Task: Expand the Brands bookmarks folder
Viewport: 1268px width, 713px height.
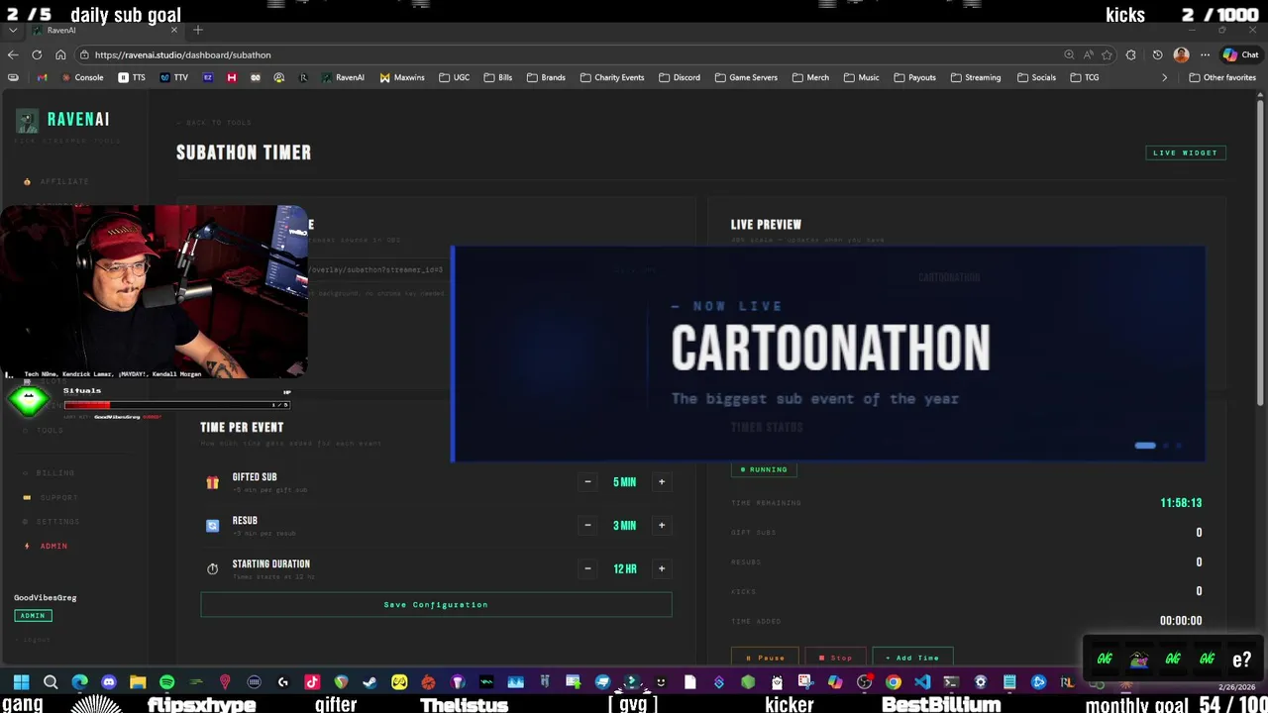Action: [546, 77]
